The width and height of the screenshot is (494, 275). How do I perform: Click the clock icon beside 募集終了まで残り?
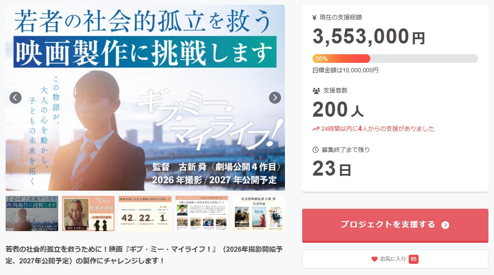tap(316, 150)
